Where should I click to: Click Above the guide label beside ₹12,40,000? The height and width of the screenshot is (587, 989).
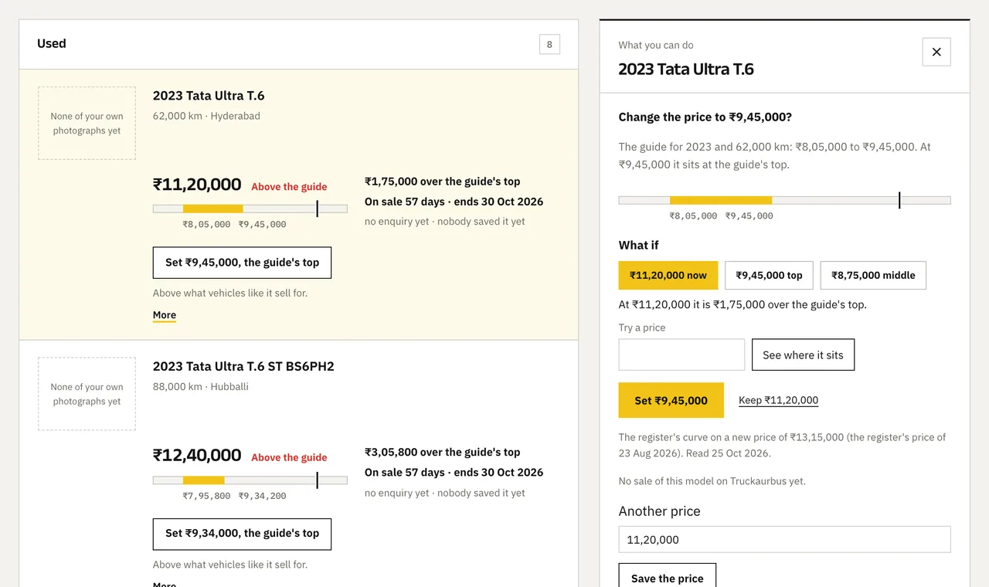pyautogui.click(x=289, y=457)
